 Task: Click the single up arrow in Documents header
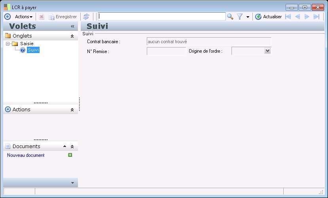pyautogui.click(x=64, y=146)
